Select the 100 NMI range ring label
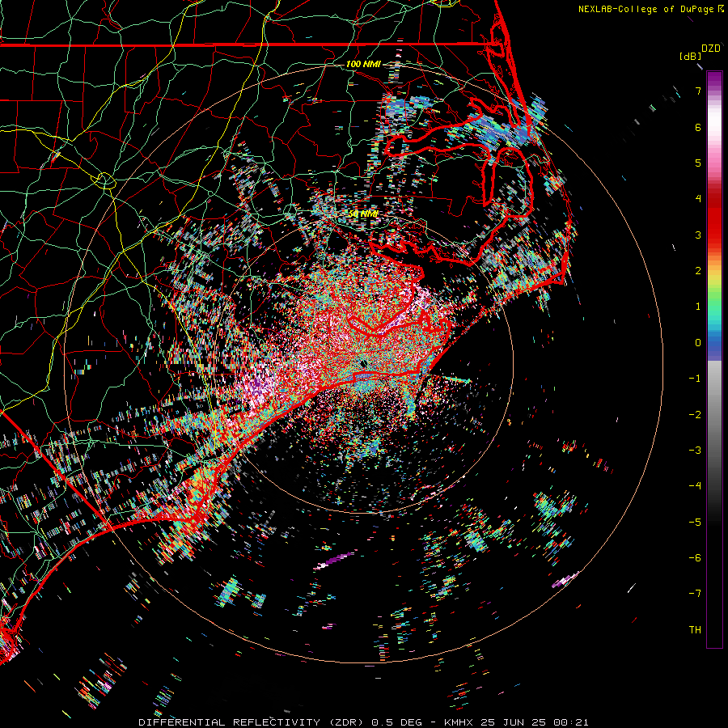The width and height of the screenshot is (728, 728). pos(363,64)
